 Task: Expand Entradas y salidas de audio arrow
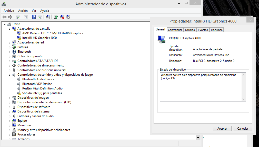click(x=9, y=116)
